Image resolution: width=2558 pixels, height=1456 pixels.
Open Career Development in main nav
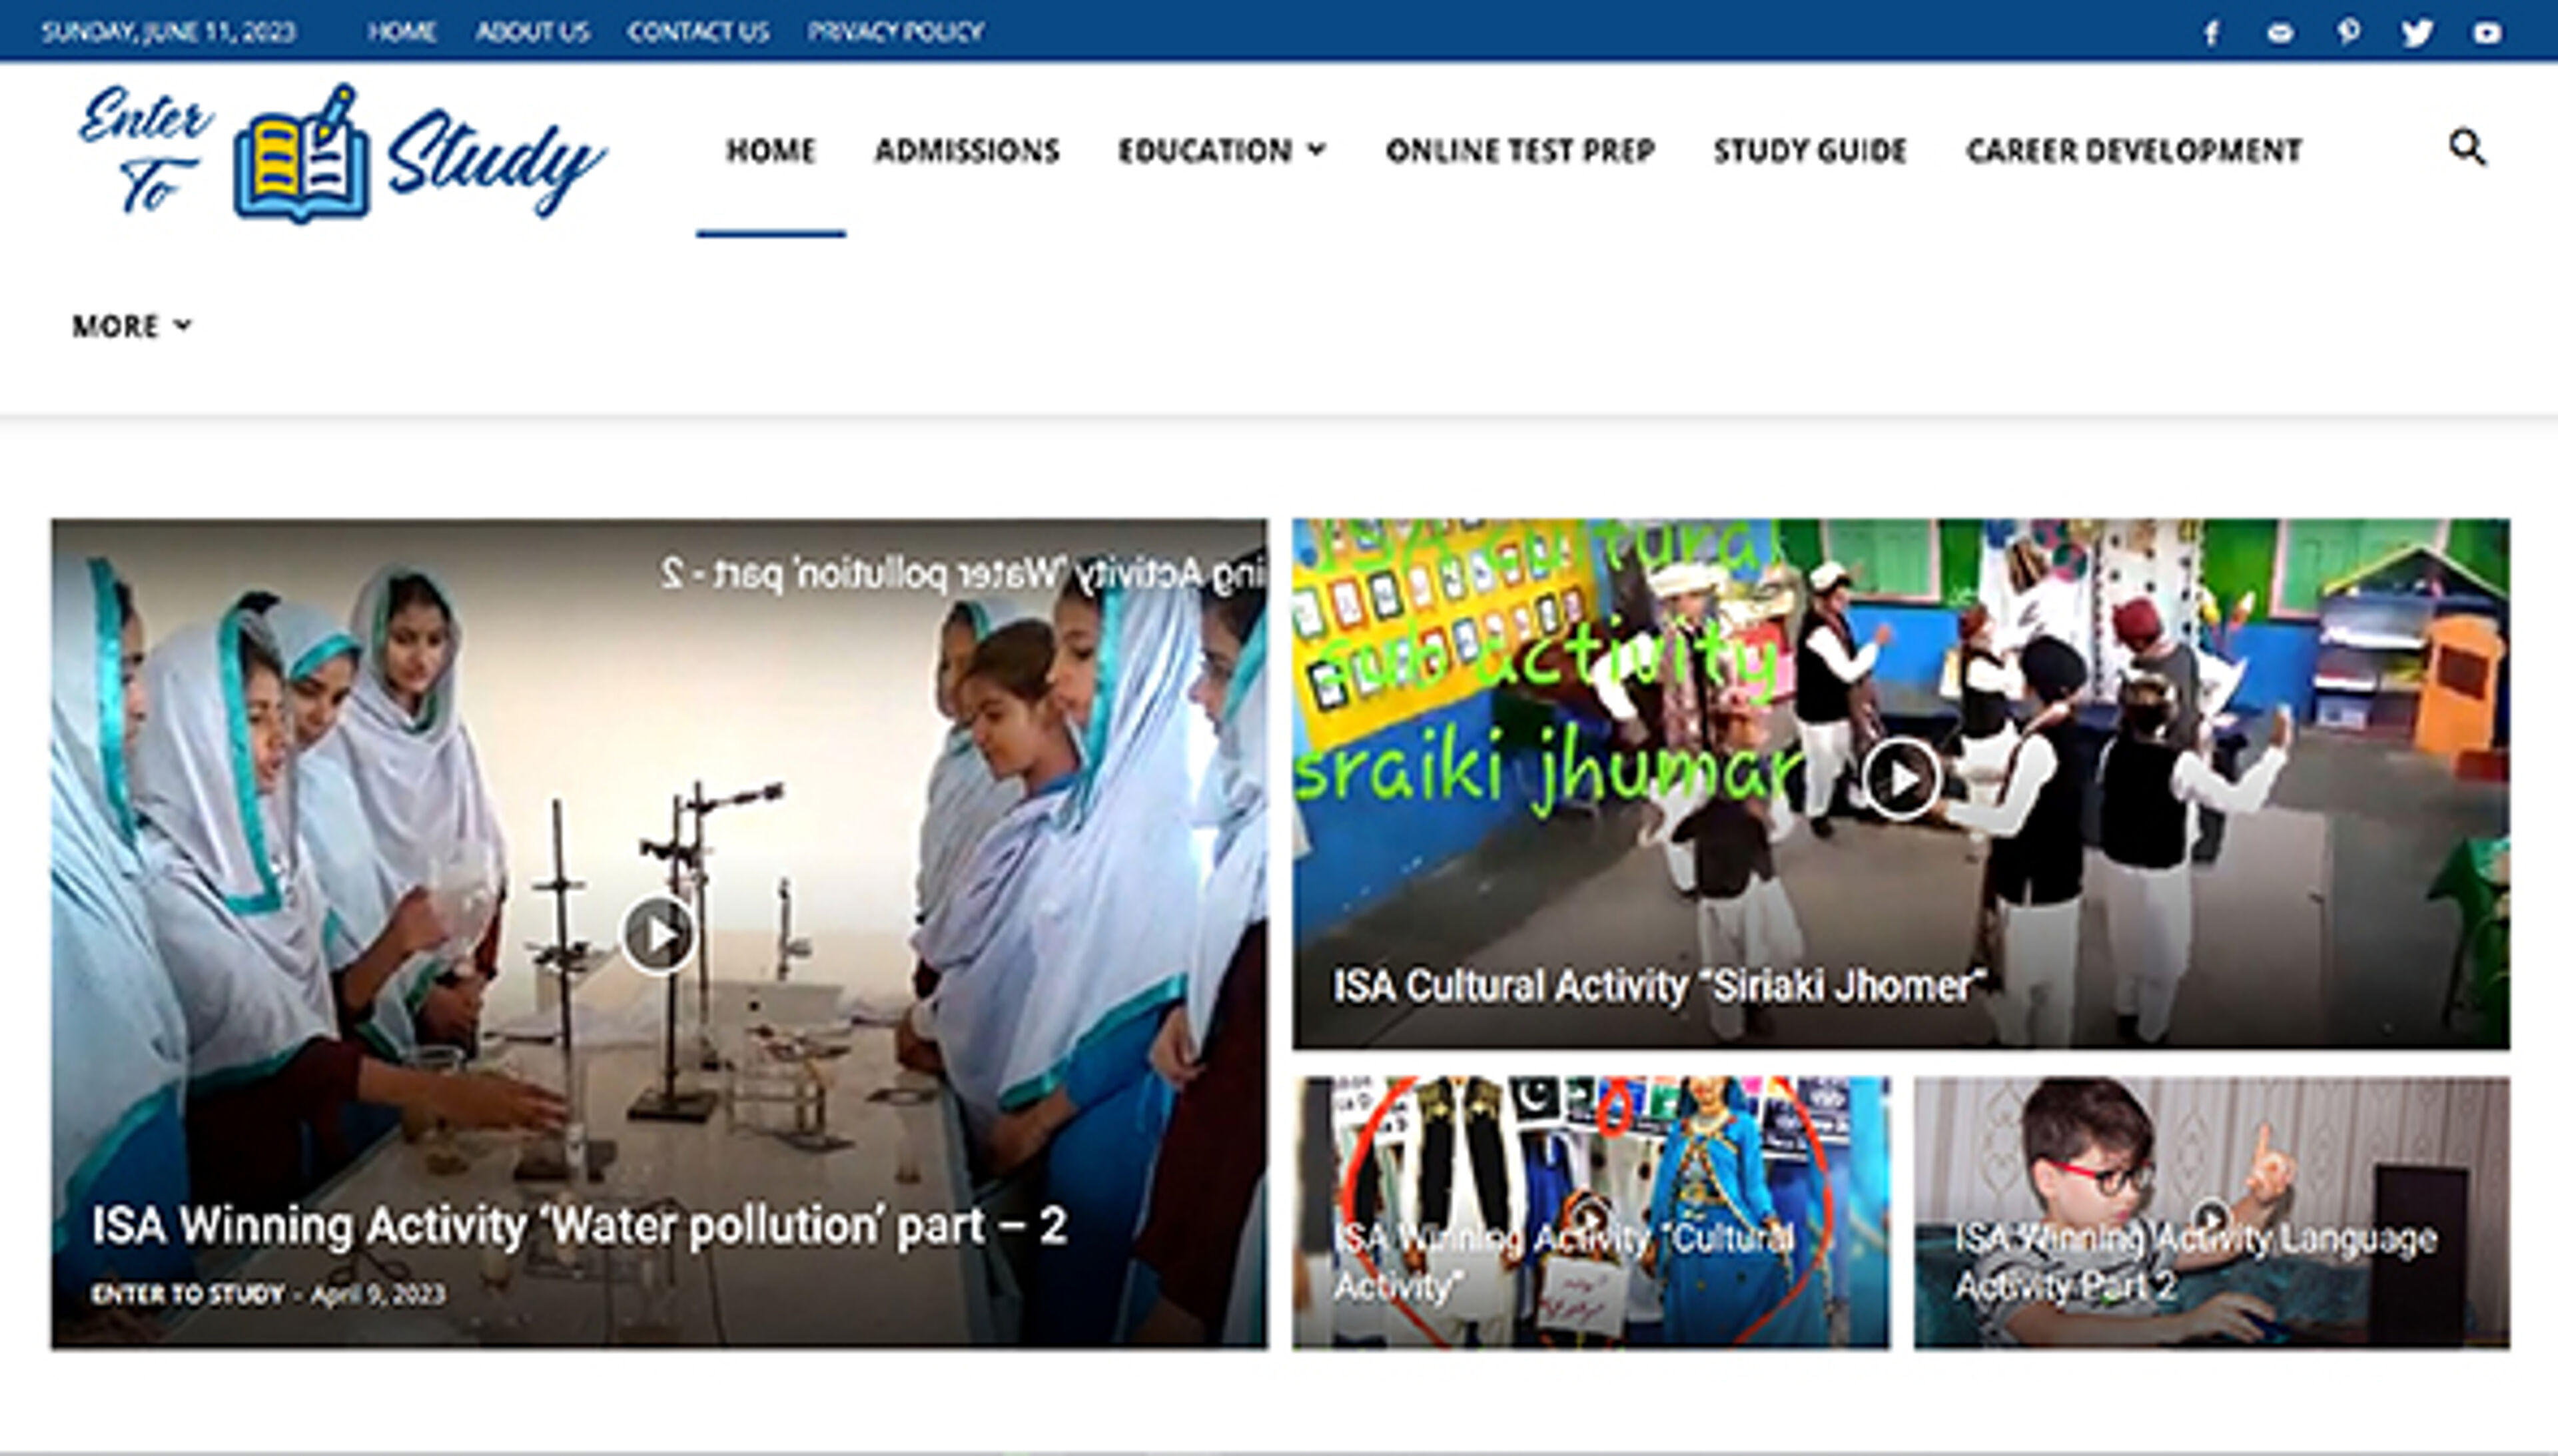tap(2133, 150)
